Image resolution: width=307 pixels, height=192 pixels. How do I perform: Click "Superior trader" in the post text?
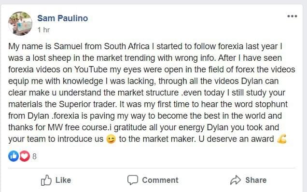[88, 104]
